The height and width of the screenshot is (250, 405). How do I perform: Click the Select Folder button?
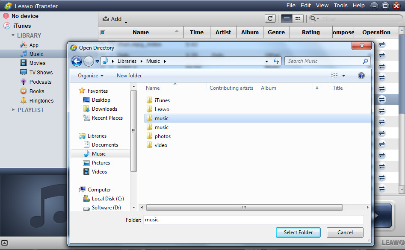(x=298, y=232)
